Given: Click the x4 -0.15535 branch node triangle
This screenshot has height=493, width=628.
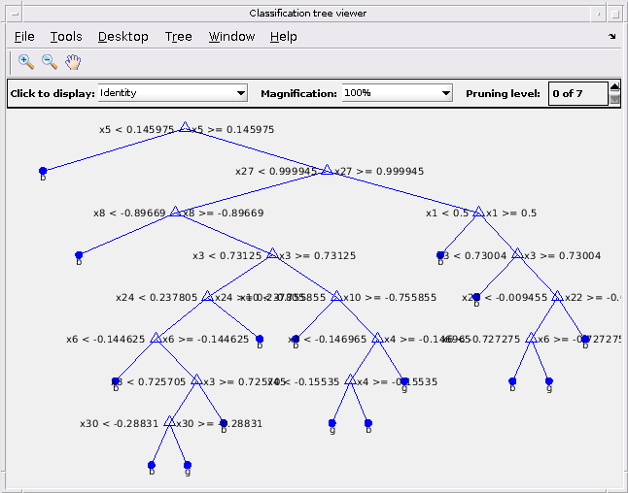Looking at the screenshot, I should pos(350,379).
